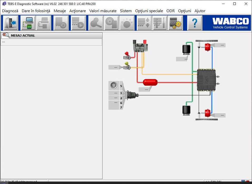Click the disc and document toolbar icon
This screenshot has width=252, height=184.
point(111,23)
